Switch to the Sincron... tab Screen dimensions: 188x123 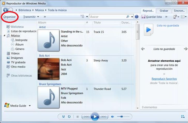pos(179,11)
